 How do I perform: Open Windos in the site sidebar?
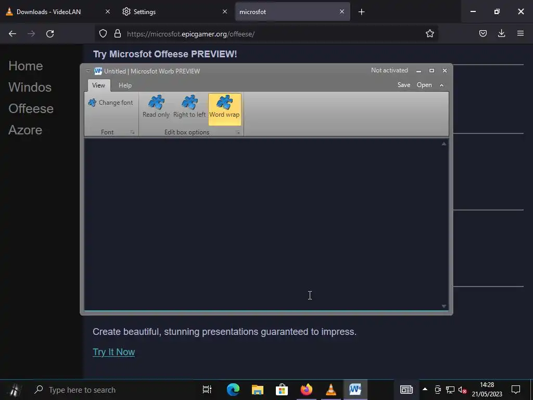click(x=30, y=87)
